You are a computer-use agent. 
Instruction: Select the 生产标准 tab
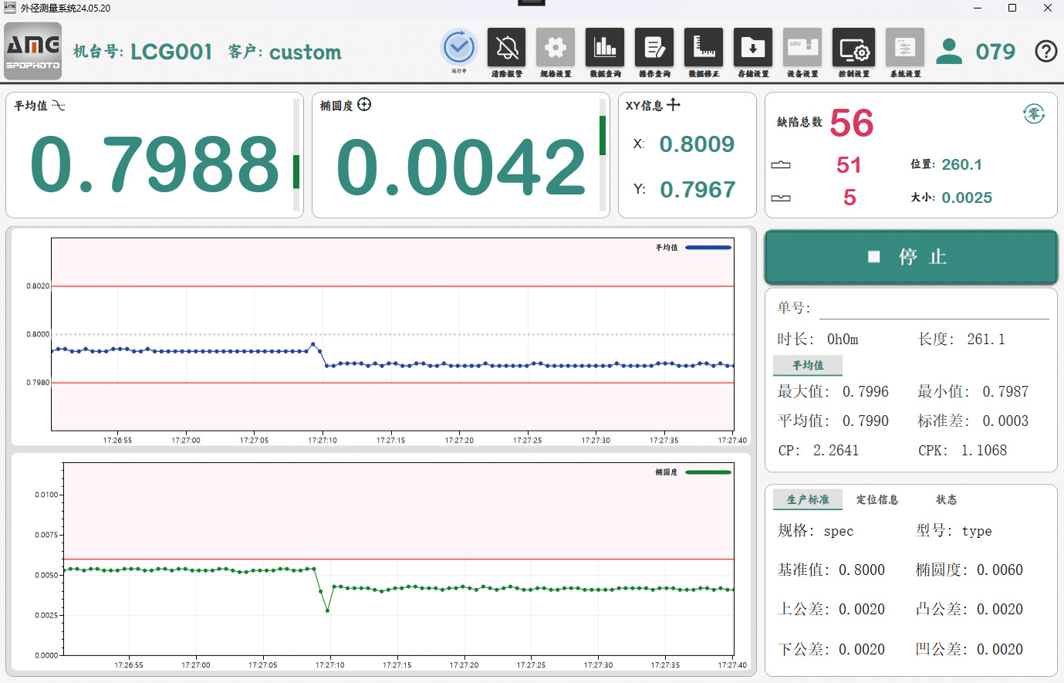808,500
